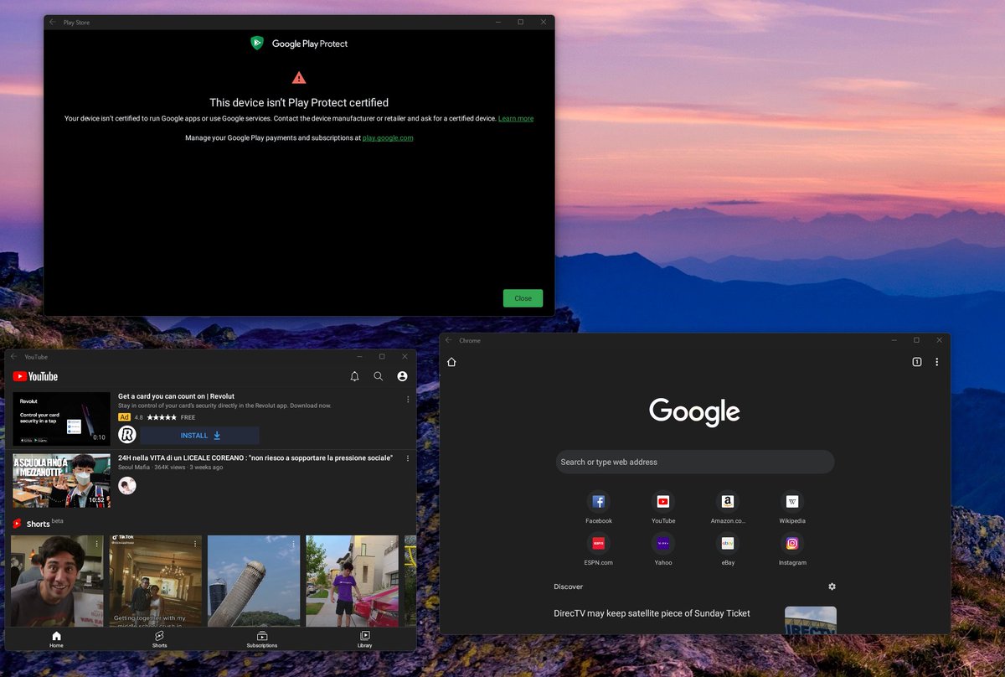Open options menu for LICEALE COREANO video
1005x677 pixels.
click(x=408, y=459)
